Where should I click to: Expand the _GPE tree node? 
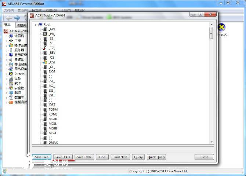pos(41,29)
